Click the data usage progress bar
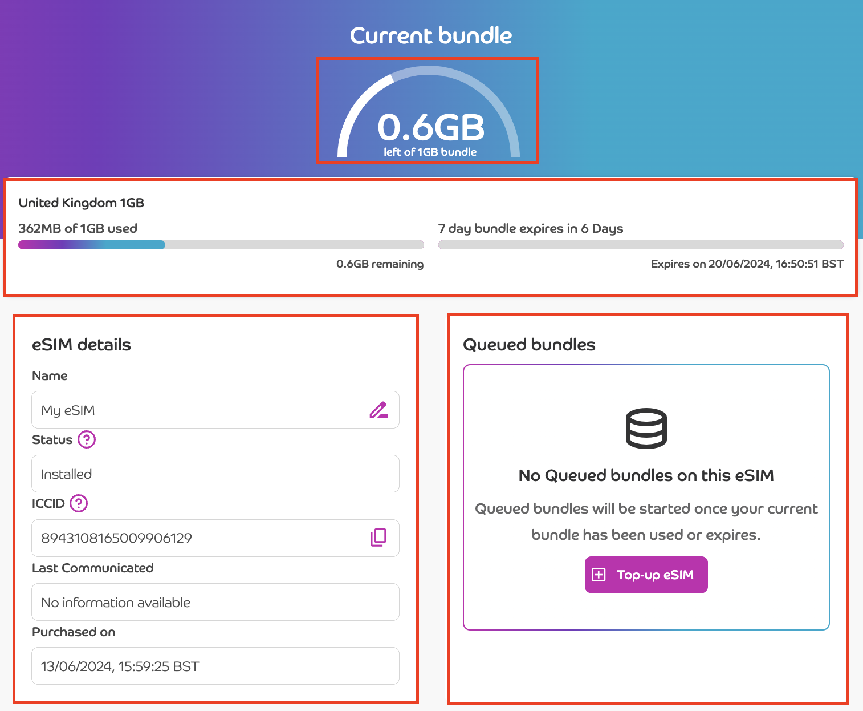The image size is (863, 711). click(221, 245)
